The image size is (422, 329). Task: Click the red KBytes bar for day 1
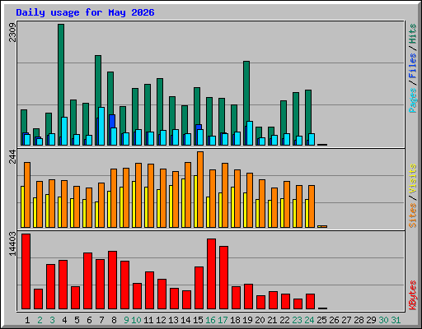26,271
